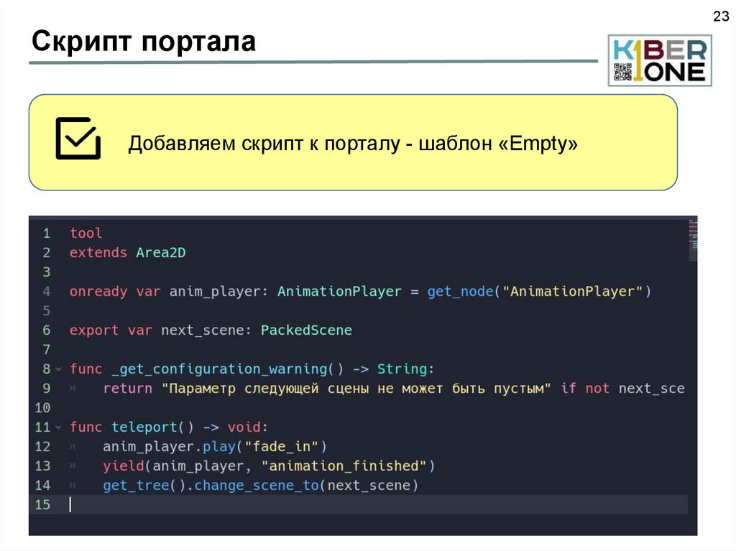
Task: Fold the teleport function at line 11
Action: pos(58,427)
